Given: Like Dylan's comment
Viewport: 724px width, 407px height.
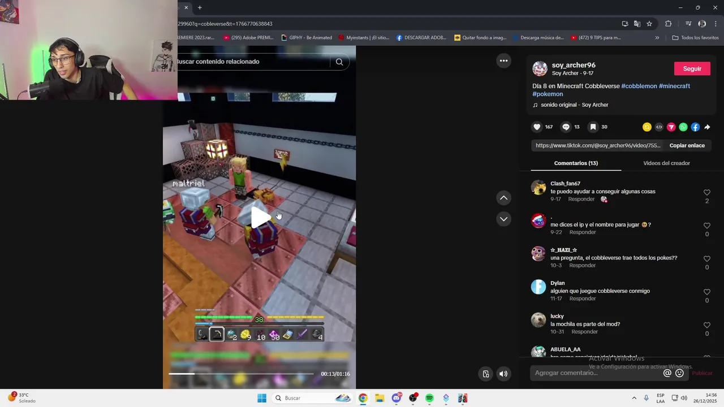Looking at the screenshot, I should (707, 292).
